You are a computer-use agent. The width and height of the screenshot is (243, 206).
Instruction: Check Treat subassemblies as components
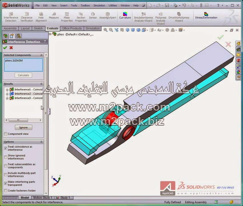(x=6, y=166)
